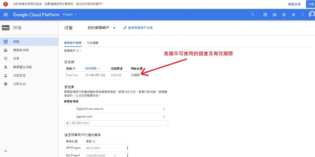The image size is (315, 157).
Task: Click the red warning icon in banner
Action: [6, 4]
